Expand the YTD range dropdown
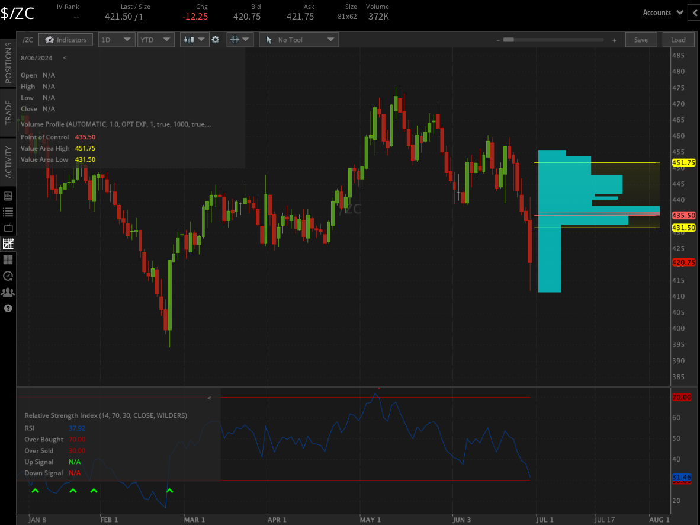This screenshot has width=700, height=525. pos(156,40)
